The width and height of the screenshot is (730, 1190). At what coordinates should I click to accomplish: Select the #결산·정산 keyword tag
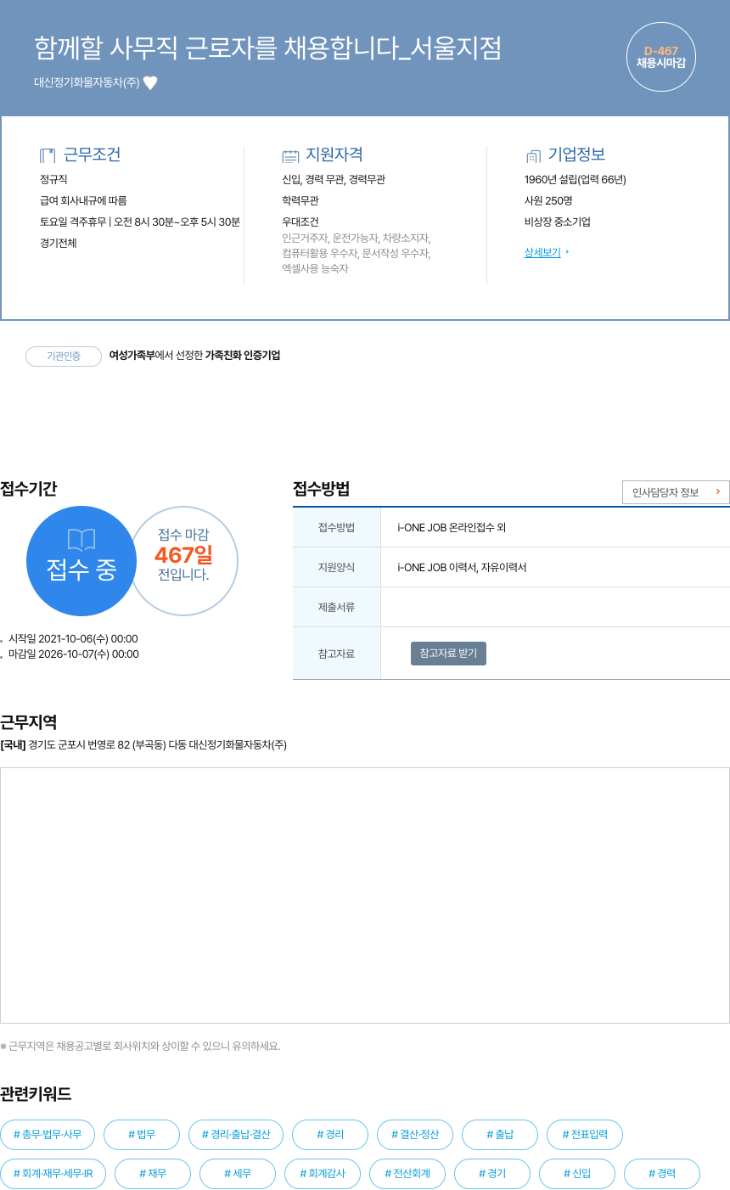pos(415,1134)
